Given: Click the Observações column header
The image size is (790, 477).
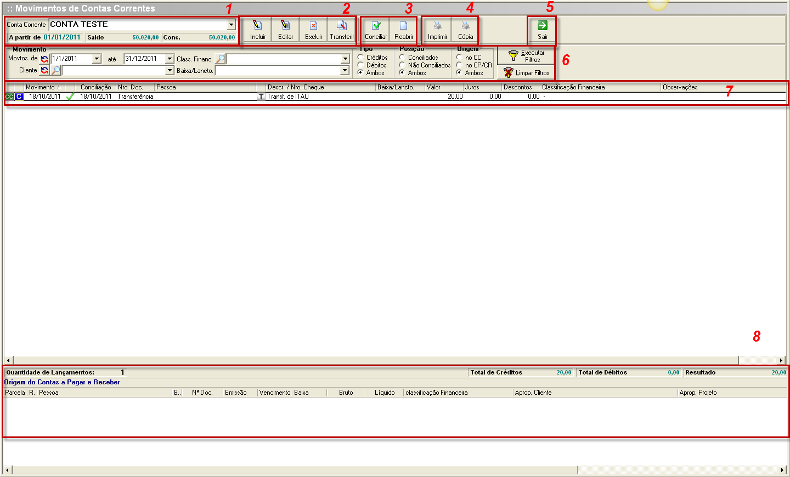Looking at the screenshot, I should (x=723, y=87).
